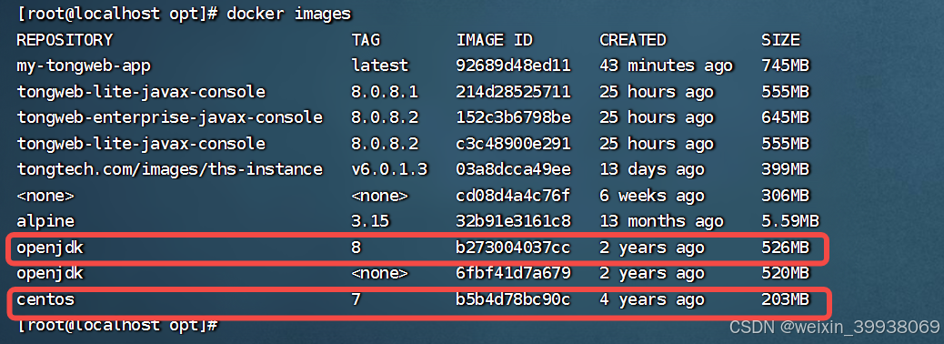Image resolution: width=944 pixels, height=344 pixels.
Task: Click '25 hours ago' in the c3c48900e291 row
Action: coord(657,144)
